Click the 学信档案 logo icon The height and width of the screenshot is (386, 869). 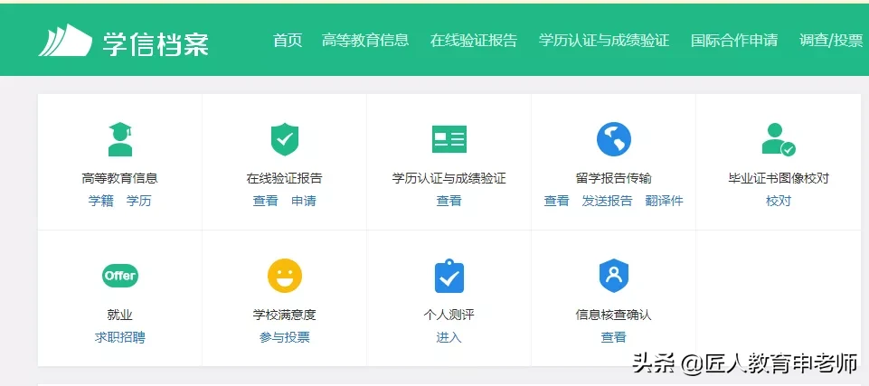65,41
